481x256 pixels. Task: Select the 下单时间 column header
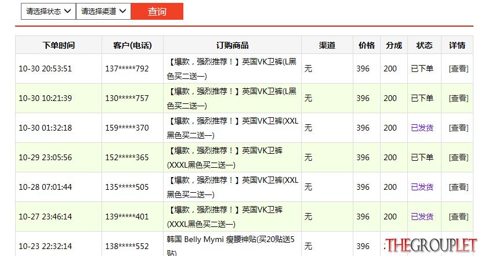59,45
